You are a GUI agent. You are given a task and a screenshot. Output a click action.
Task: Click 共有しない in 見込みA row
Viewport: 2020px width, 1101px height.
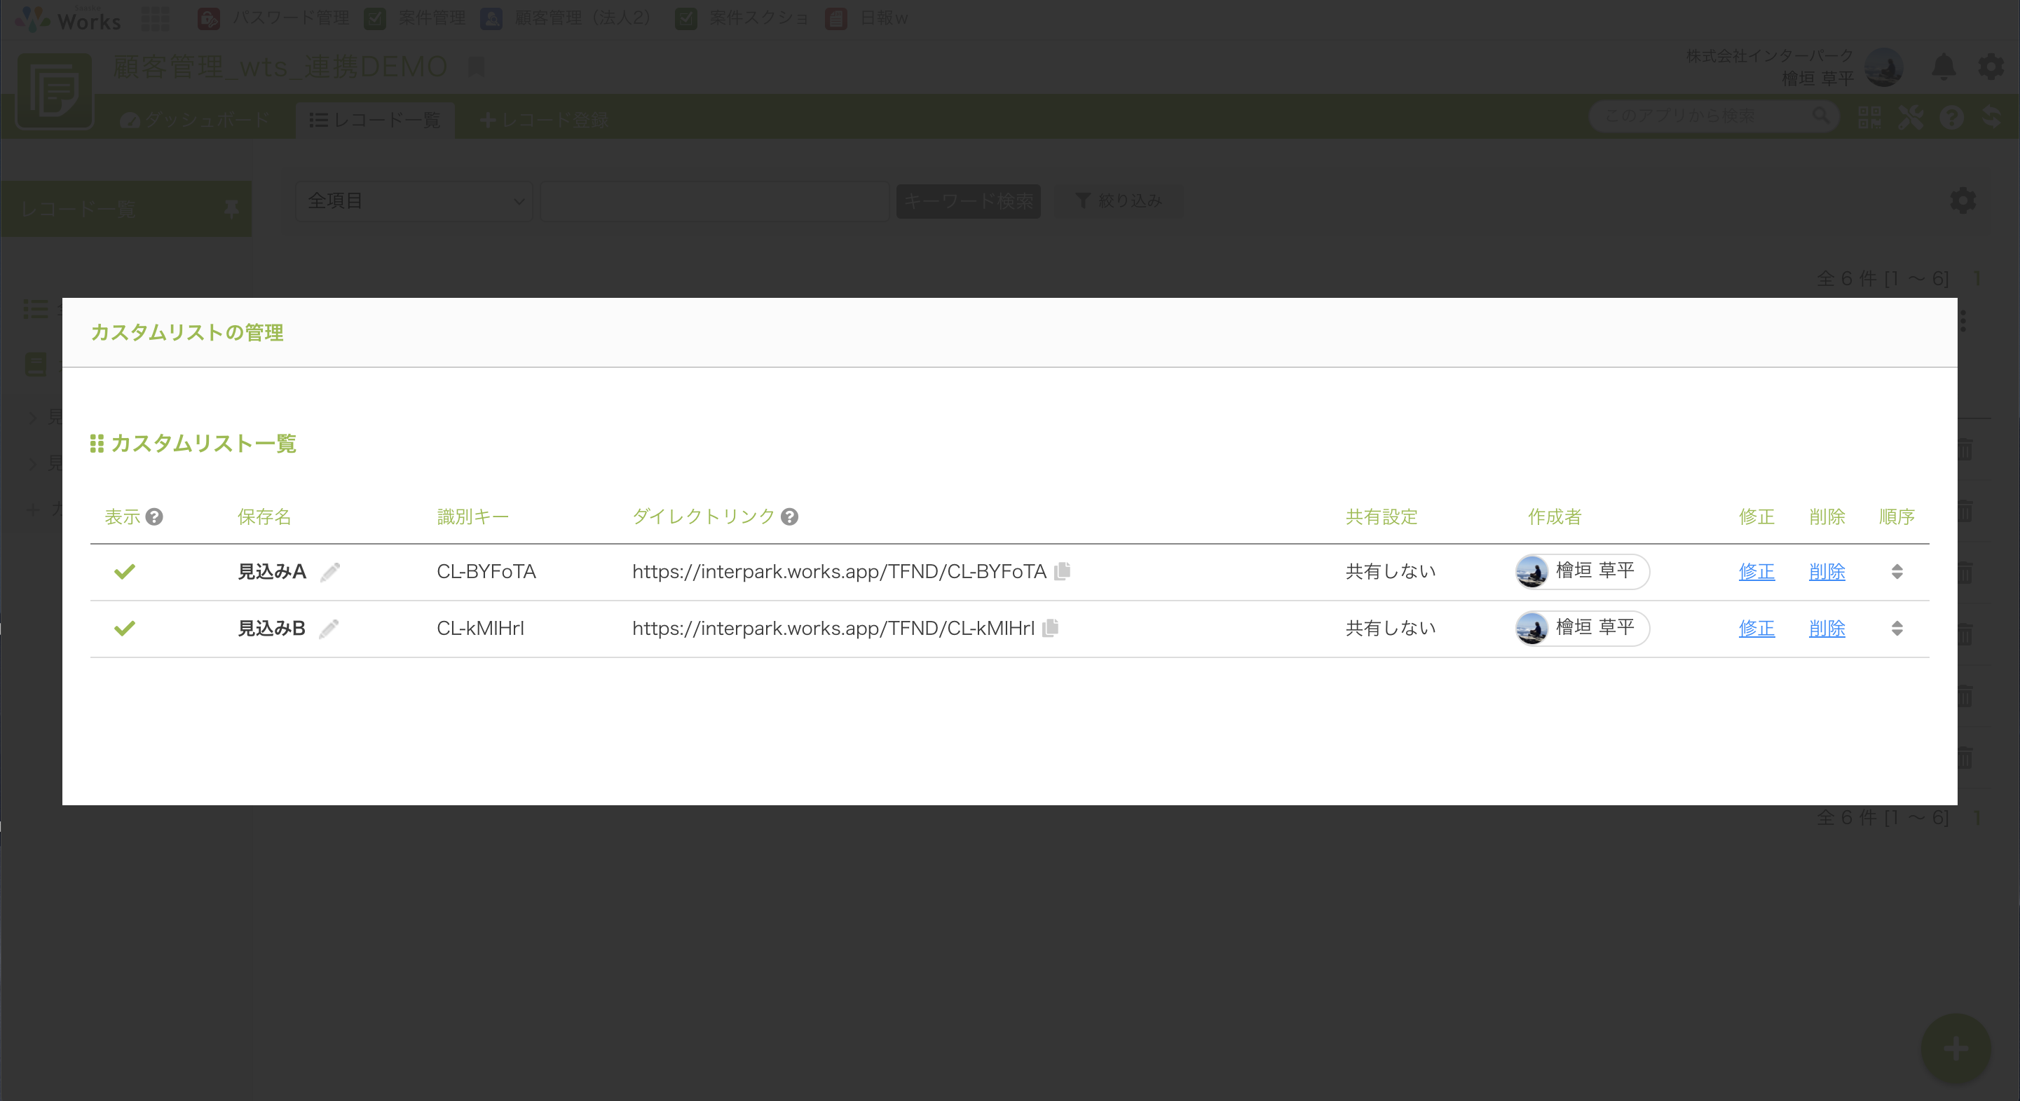pyautogui.click(x=1391, y=572)
